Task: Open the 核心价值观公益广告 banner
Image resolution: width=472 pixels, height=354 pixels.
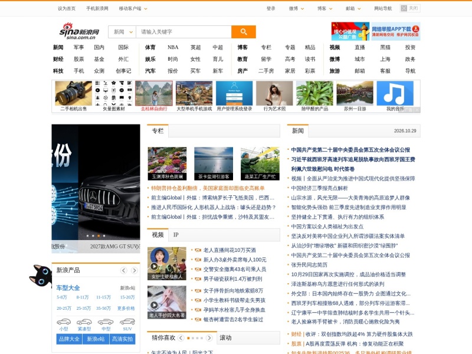Action: point(350,31)
